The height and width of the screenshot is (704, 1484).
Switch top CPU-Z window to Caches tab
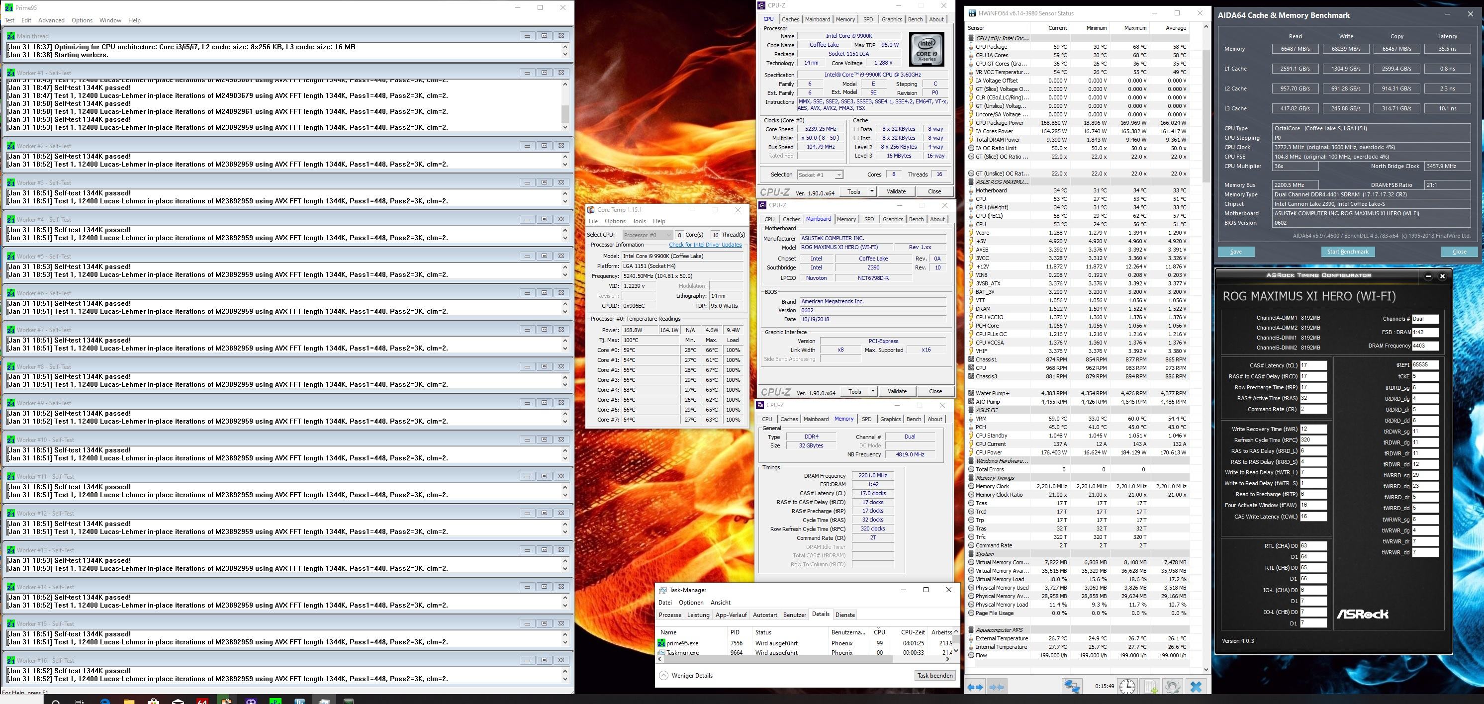pyautogui.click(x=790, y=19)
